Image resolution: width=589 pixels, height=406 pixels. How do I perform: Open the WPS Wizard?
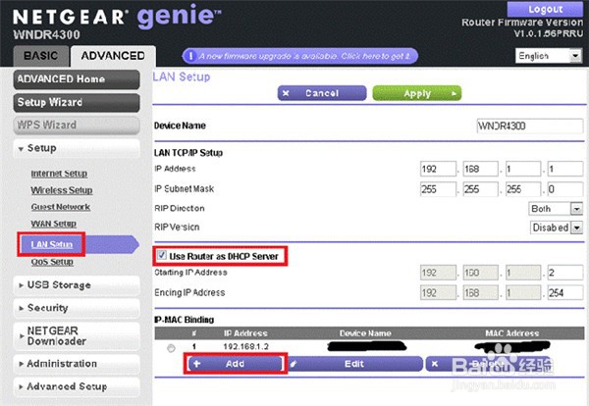77,125
